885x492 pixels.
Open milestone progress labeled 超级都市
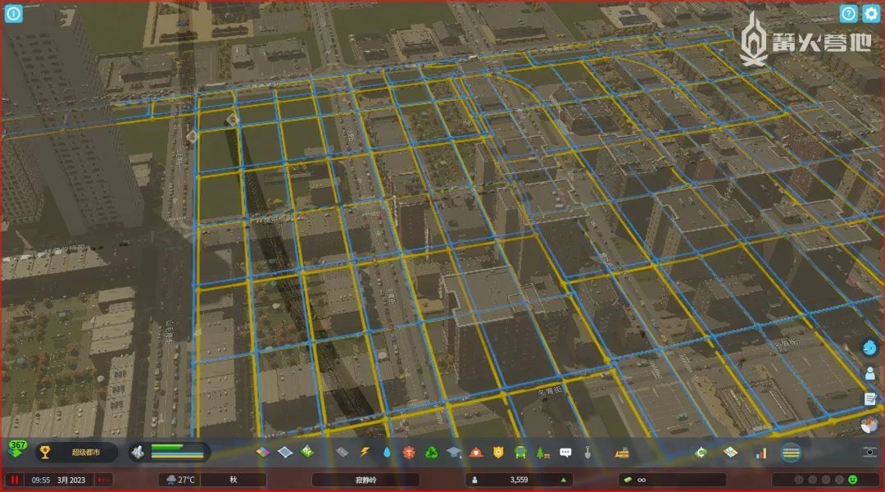pos(77,453)
